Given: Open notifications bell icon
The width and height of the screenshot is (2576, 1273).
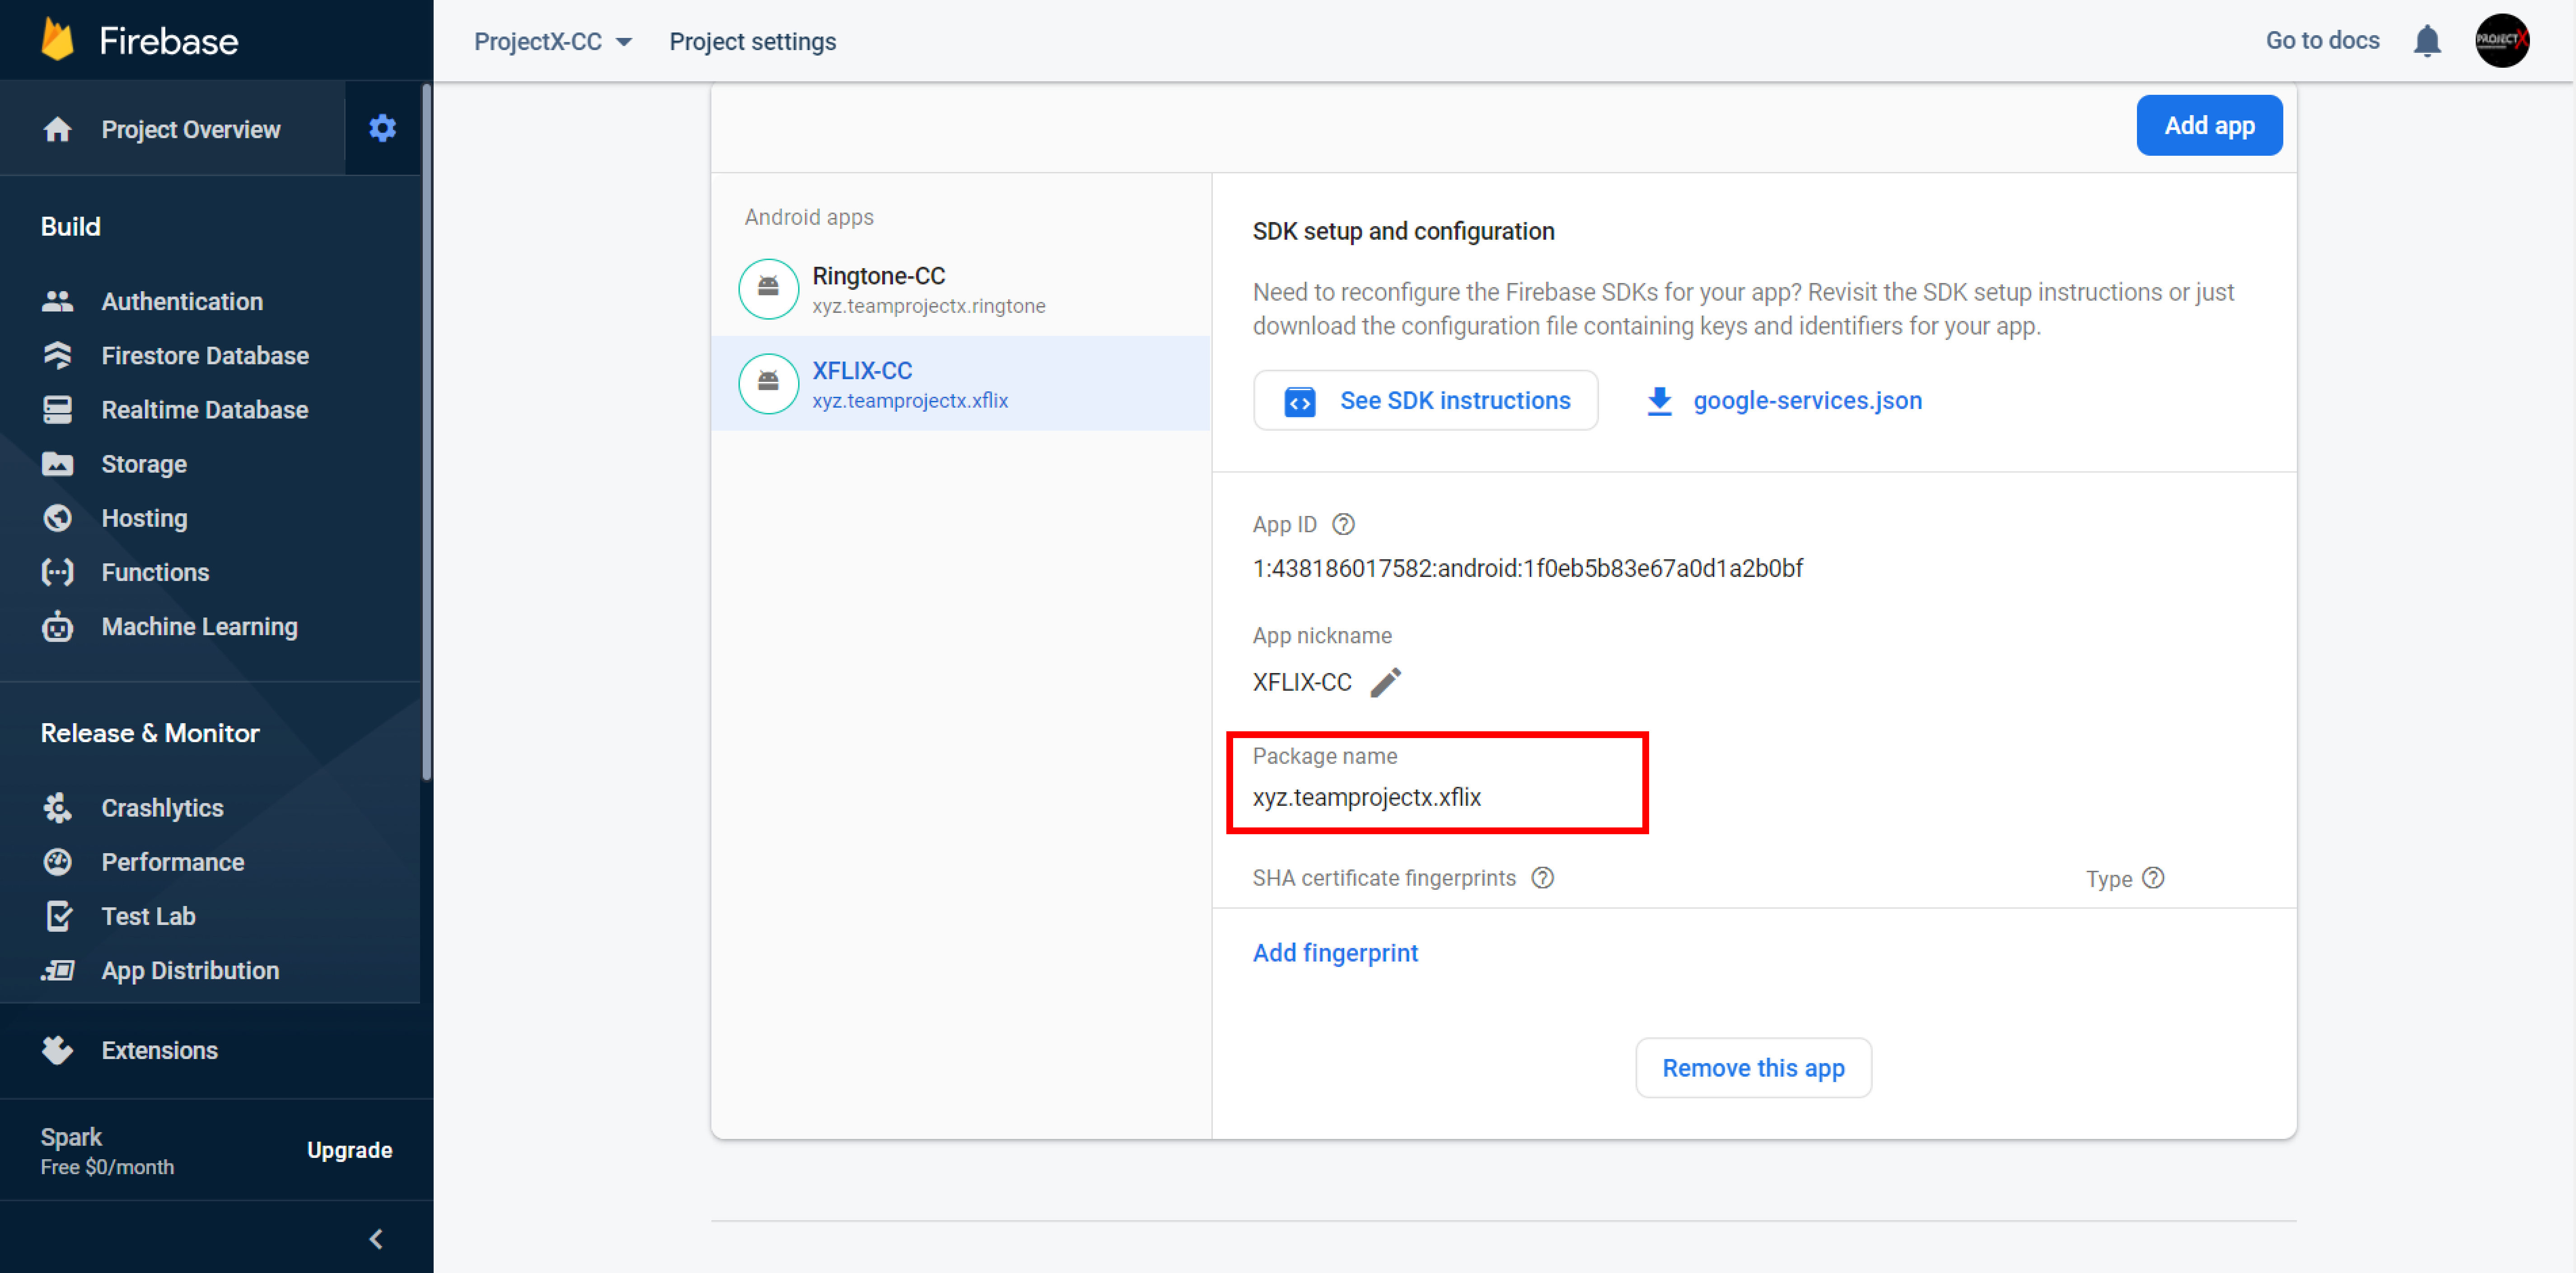Looking at the screenshot, I should [2427, 41].
